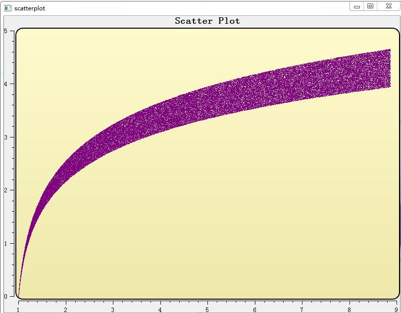Image resolution: width=401 pixels, height=313 pixels.
Task: Click the y-axis tick label 5
Action: point(5,31)
